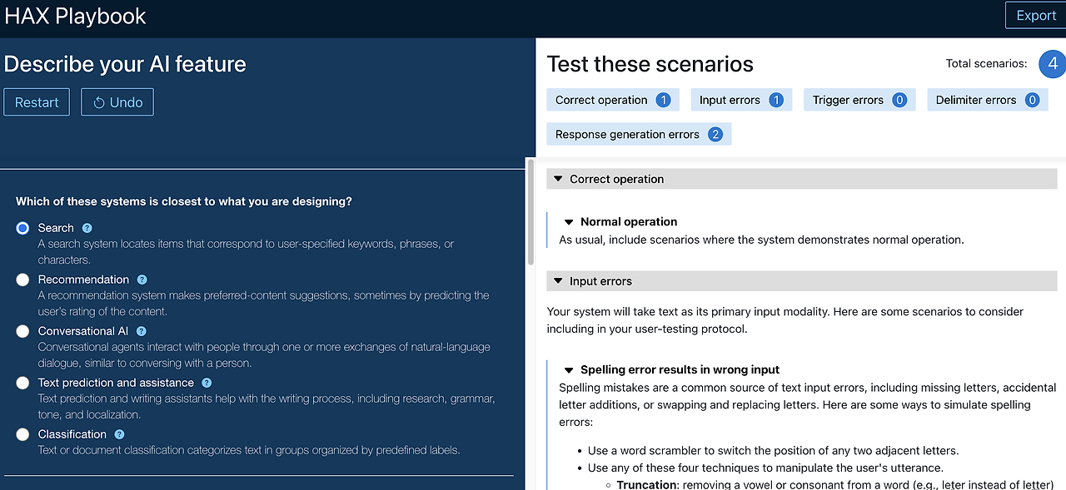
Task: Click Total scenarios count badge
Action: 1053,64
